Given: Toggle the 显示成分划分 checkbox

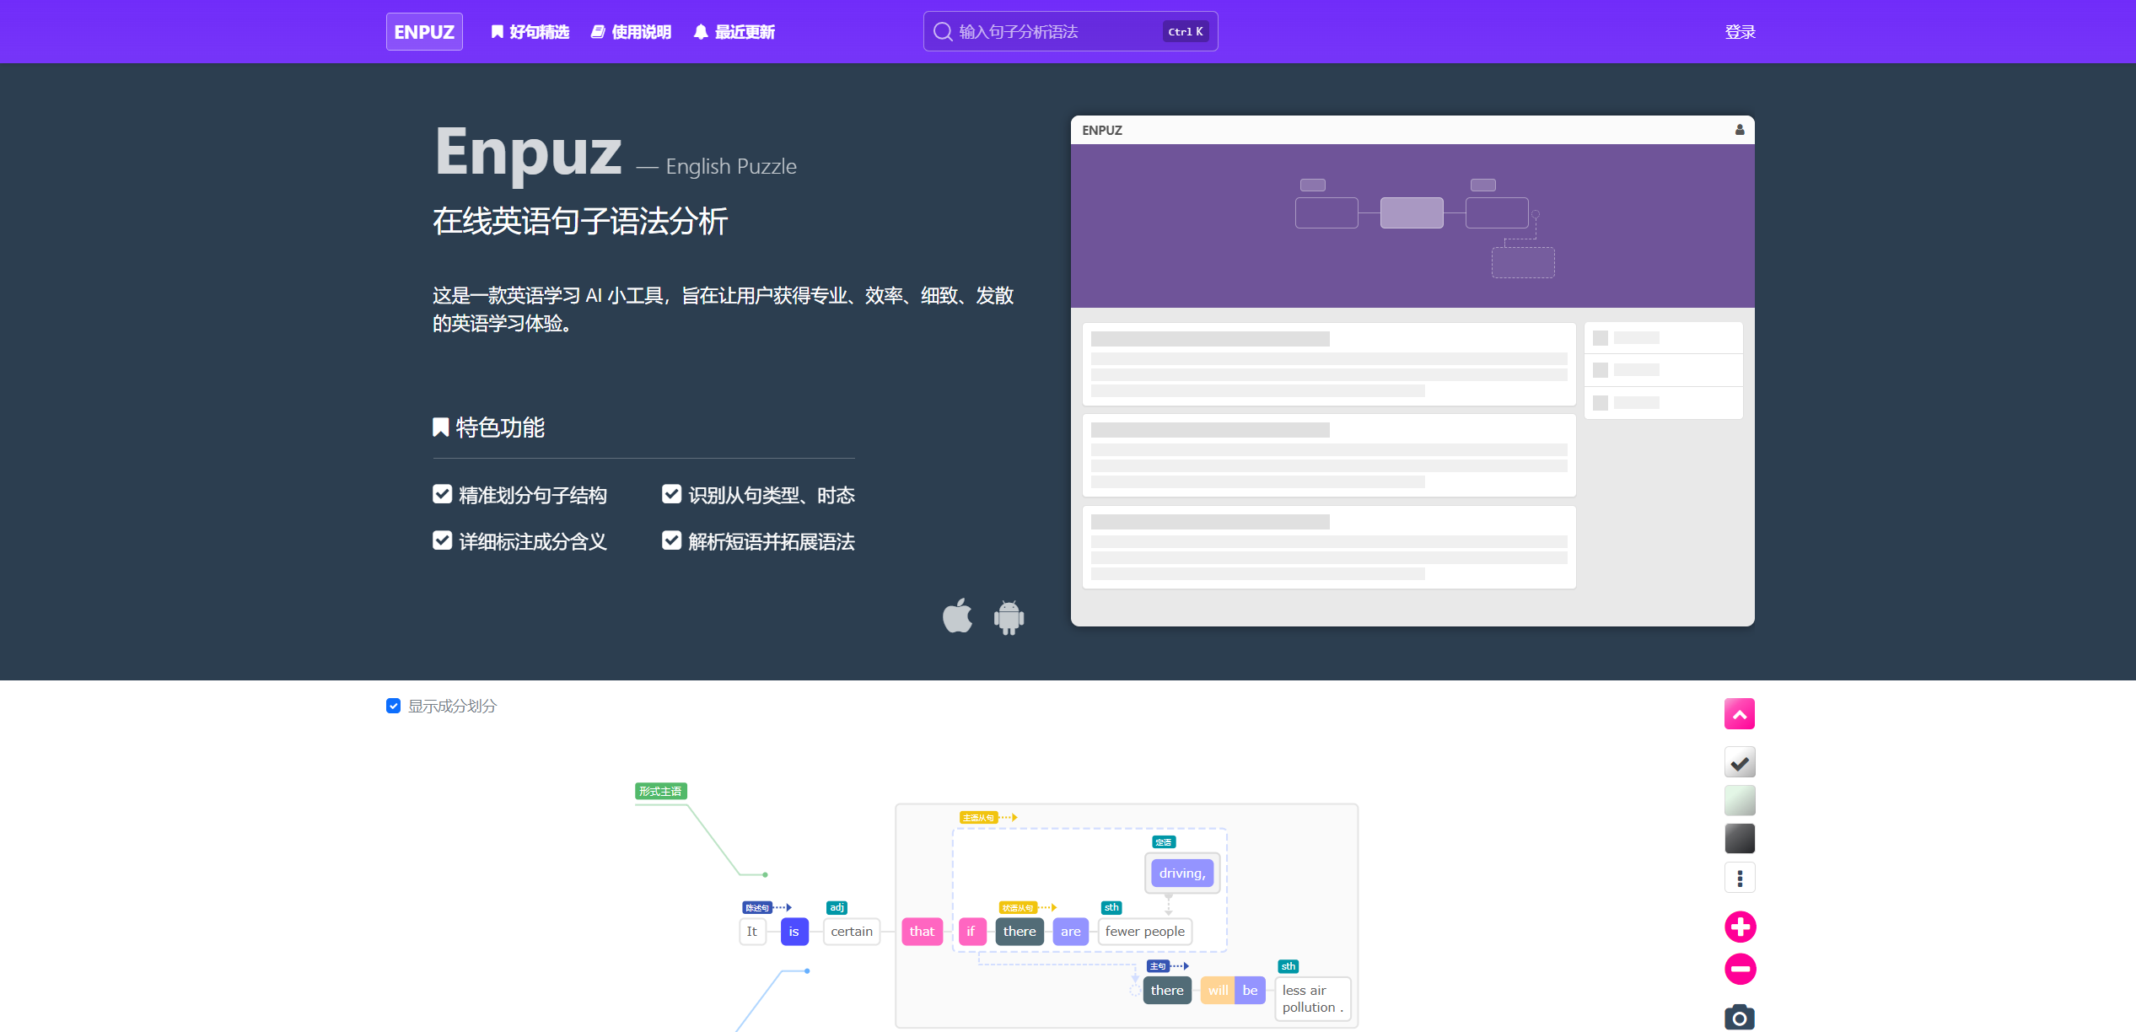Looking at the screenshot, I should click(x=393, y=706).
